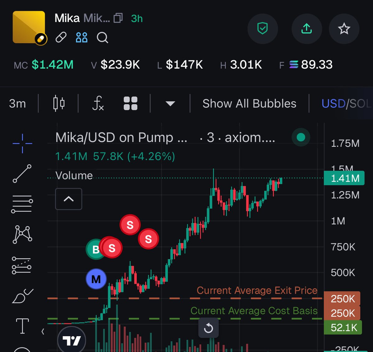Select the text annotation tool
The image size is (373, 352).
pos(22,326)
